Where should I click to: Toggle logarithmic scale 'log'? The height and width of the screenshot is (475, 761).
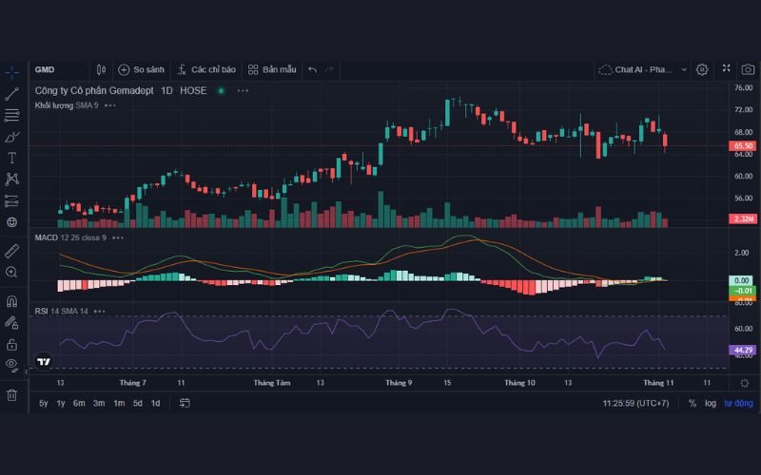(x=711, y=403)
